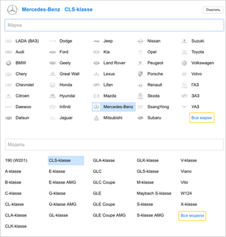The height and width of the screenshot is (237, 226).
Task: Clear the selection with the Очистить button
Action: tap(213, 10)
